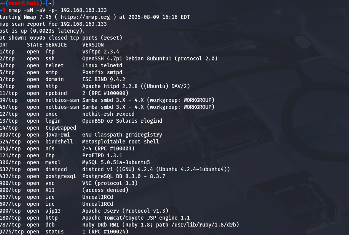This screenshot has width=349, height=235.
Task: Click the kali symbol in the prompt
Action: tap(23, 3)
